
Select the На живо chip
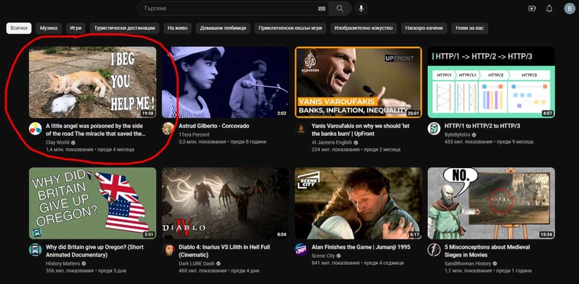[178, 28]
